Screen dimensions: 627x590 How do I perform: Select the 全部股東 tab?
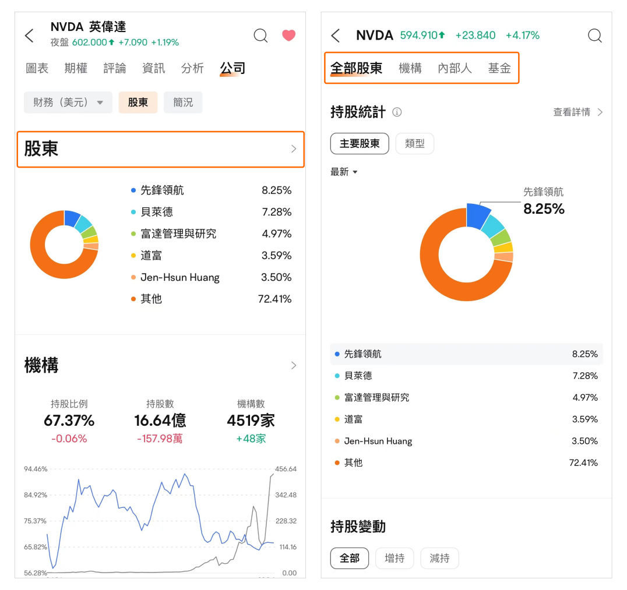point(356,68)
